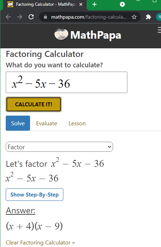Bookmark page with the star icon
Image resolution: width=161 pixels, height=247 pixels.
click(x=134, y=17)
